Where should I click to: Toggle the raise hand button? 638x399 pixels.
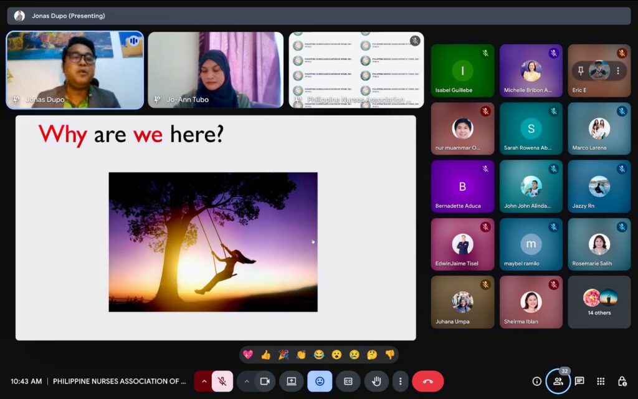point(376,381)
